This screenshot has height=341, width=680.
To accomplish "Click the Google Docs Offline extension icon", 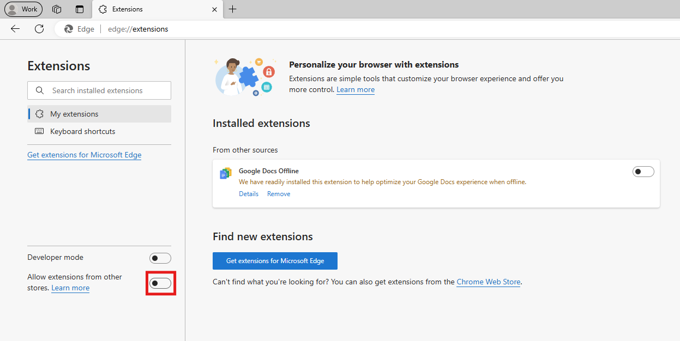I will pyautogui.click(x=225, y=173).
